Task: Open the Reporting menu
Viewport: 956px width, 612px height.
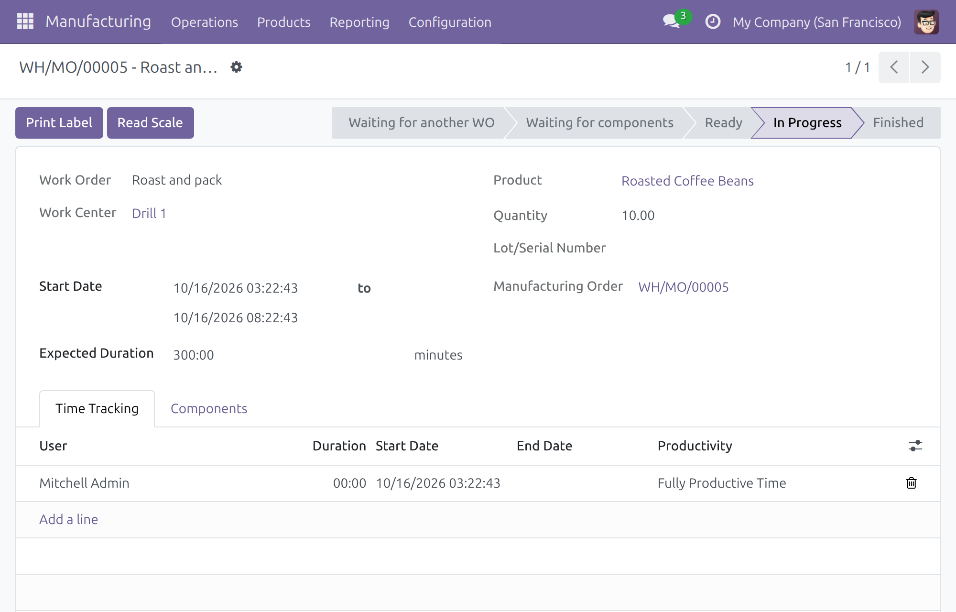Action: coord(359,22)
